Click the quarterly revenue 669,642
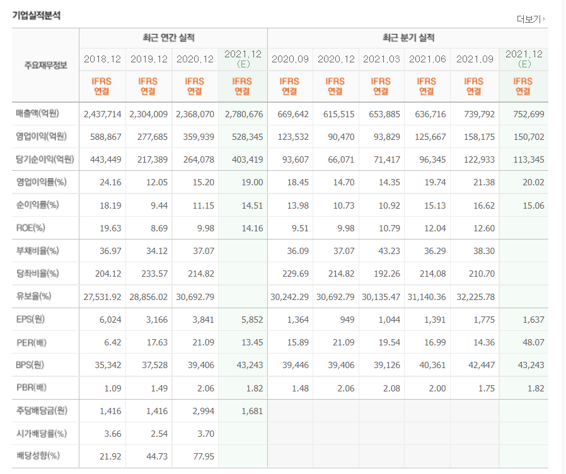 pos(293,115)
